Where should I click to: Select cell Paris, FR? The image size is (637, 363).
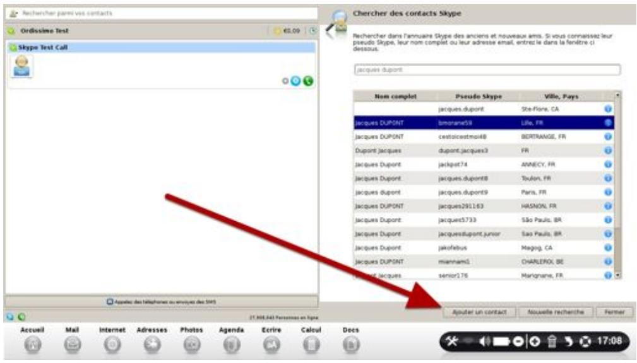click(x=534, y=192)
